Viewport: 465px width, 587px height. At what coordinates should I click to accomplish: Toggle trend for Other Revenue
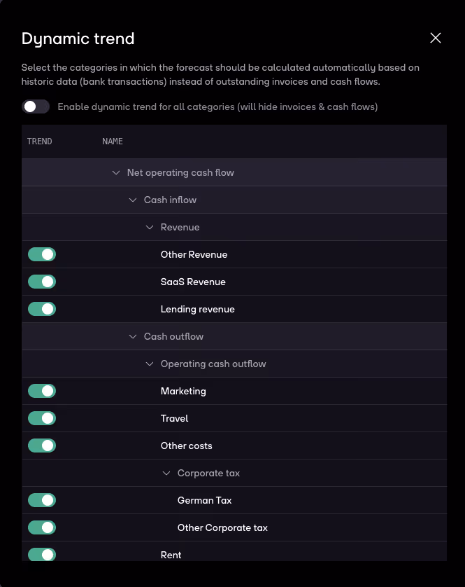tap(42, 254)
